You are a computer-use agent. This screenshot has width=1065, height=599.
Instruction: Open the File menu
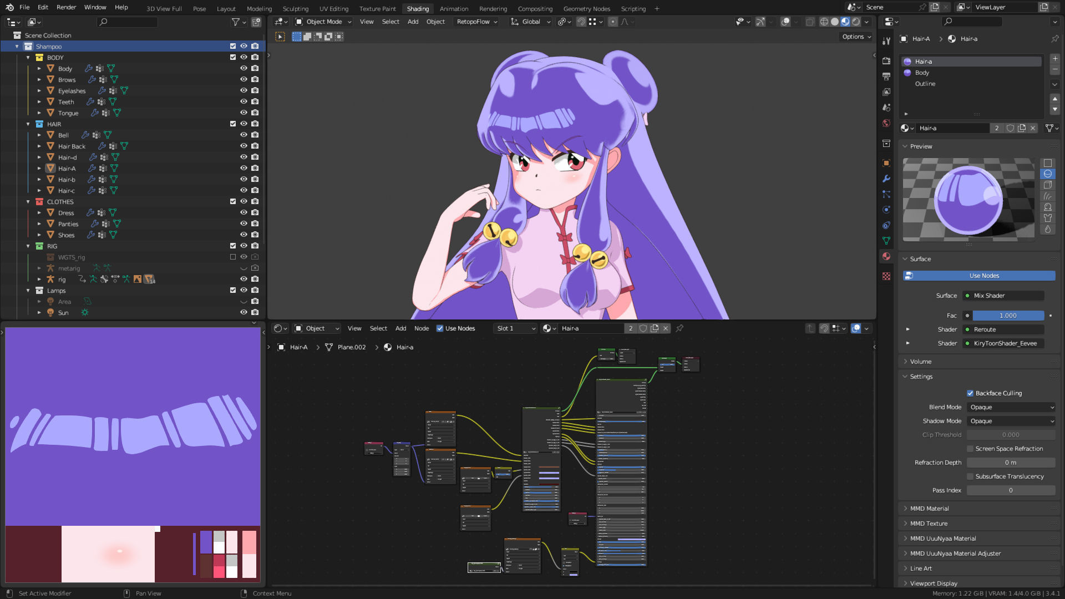click(x=24, y=7)
